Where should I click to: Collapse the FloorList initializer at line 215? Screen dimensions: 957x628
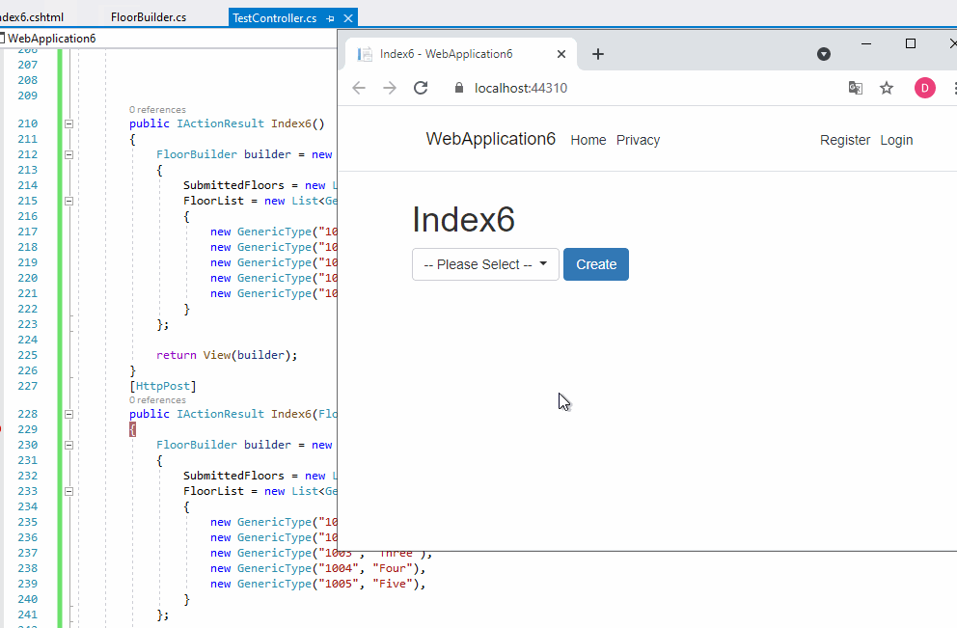click(68, 201)
